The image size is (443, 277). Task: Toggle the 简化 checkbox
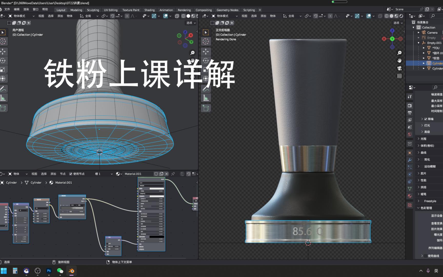click(422, 160)
